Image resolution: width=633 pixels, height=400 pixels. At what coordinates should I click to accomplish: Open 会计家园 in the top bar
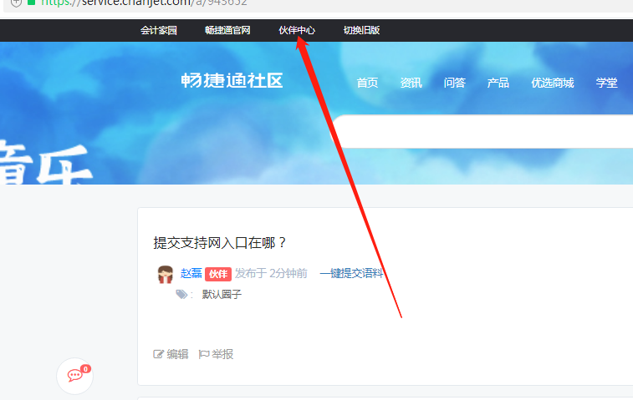tap(159, 30)
